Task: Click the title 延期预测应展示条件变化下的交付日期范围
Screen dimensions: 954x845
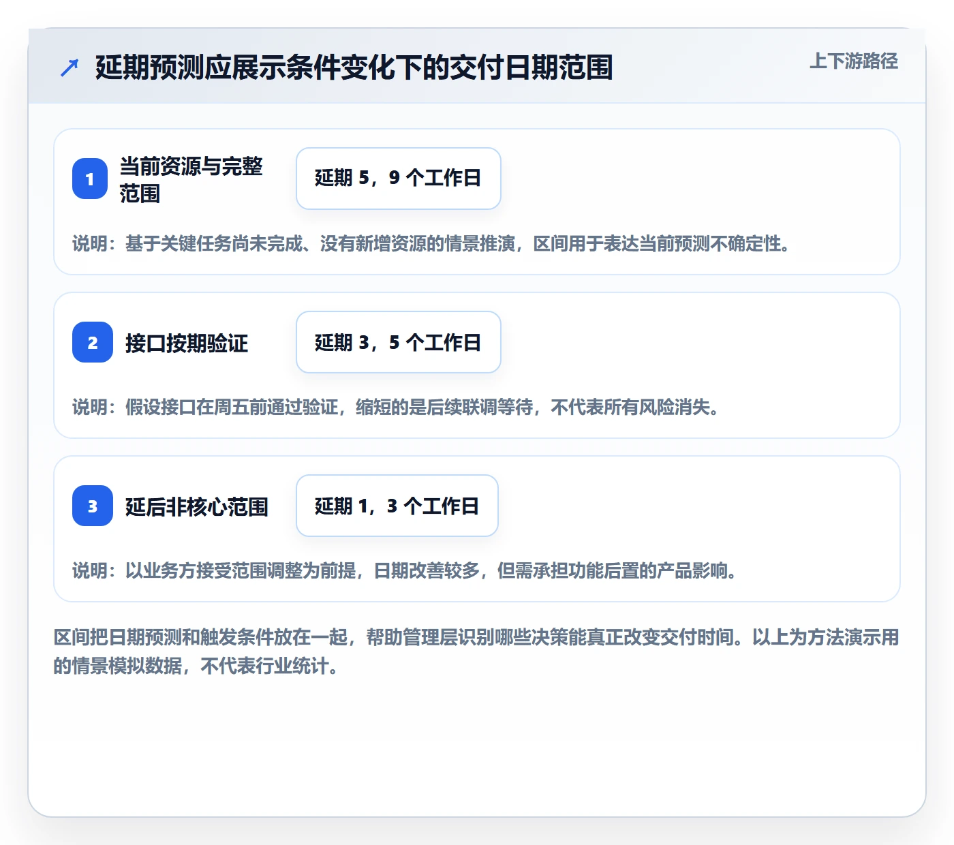Action: point(354,67)
